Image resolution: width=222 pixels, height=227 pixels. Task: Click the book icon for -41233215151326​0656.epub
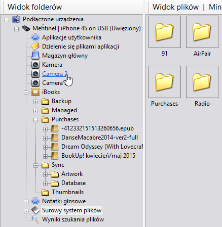[x=55, y=128]
